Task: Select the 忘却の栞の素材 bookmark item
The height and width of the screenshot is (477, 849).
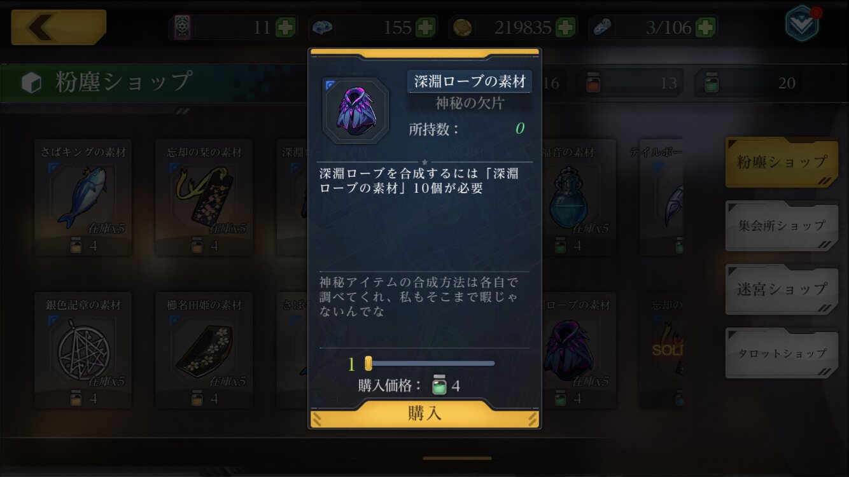Action: tap(204, 198)
